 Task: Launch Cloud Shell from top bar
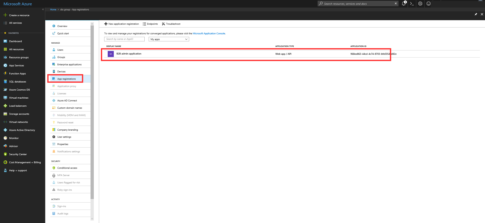pyautogui.click(x=412, y=4)
